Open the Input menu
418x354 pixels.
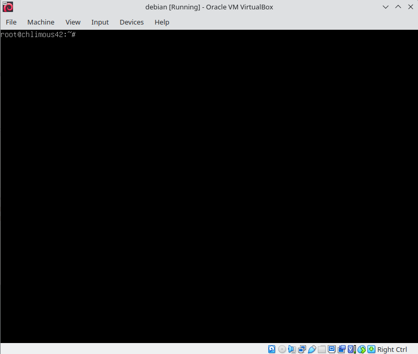coord(100,22)
